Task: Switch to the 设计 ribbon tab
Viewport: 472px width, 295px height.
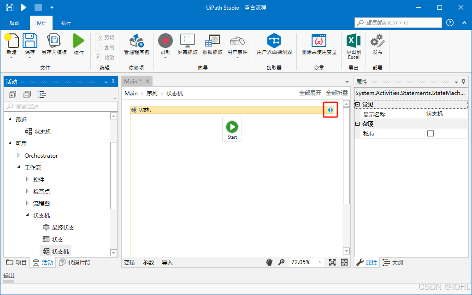Action: pyautogui.click(x=41, y=23)
